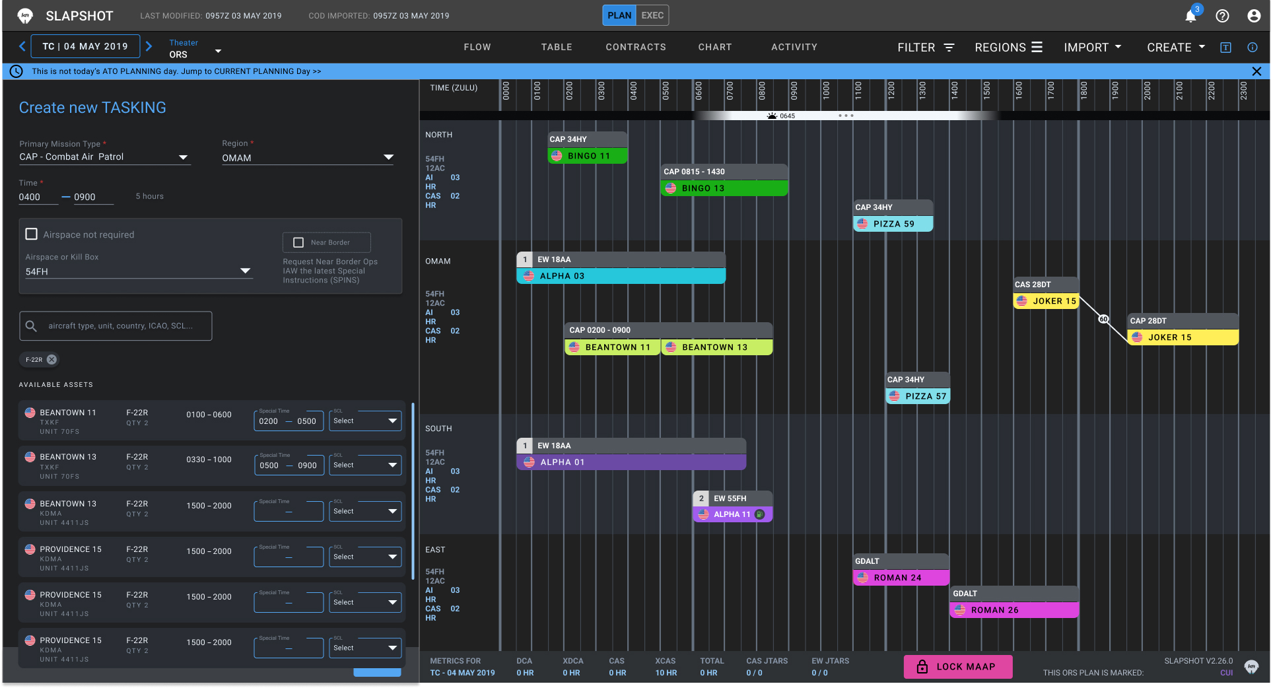1271x688 pixels.
Task: Dismiss the planning day banner
Action: 1256,71
